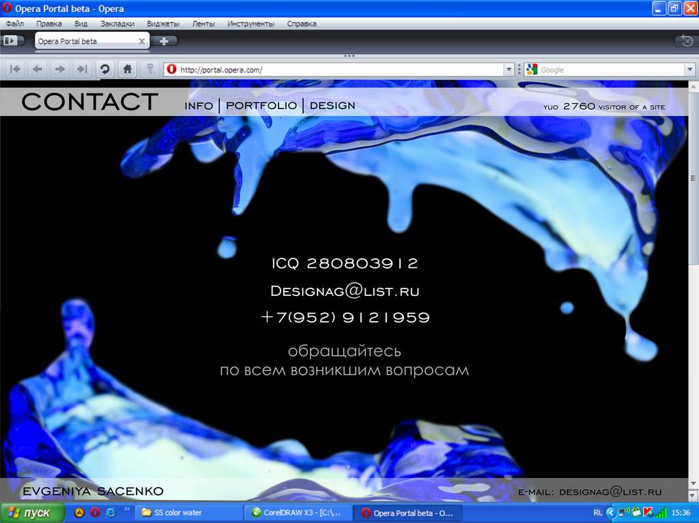Go to the home page

tap(128, 70)
